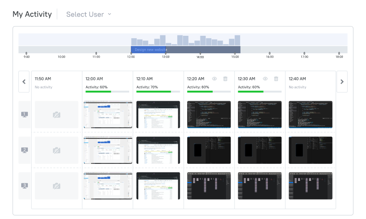Open the 12:00 AM screenshot on monitor 2

108,150
